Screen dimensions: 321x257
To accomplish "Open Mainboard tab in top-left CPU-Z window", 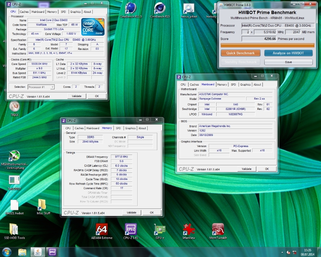I will coord(38,12).
